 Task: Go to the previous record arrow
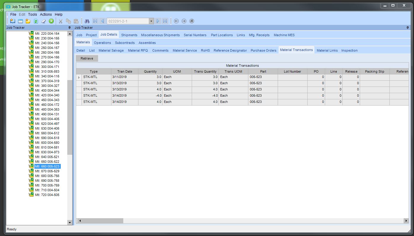tap(103, 21)
